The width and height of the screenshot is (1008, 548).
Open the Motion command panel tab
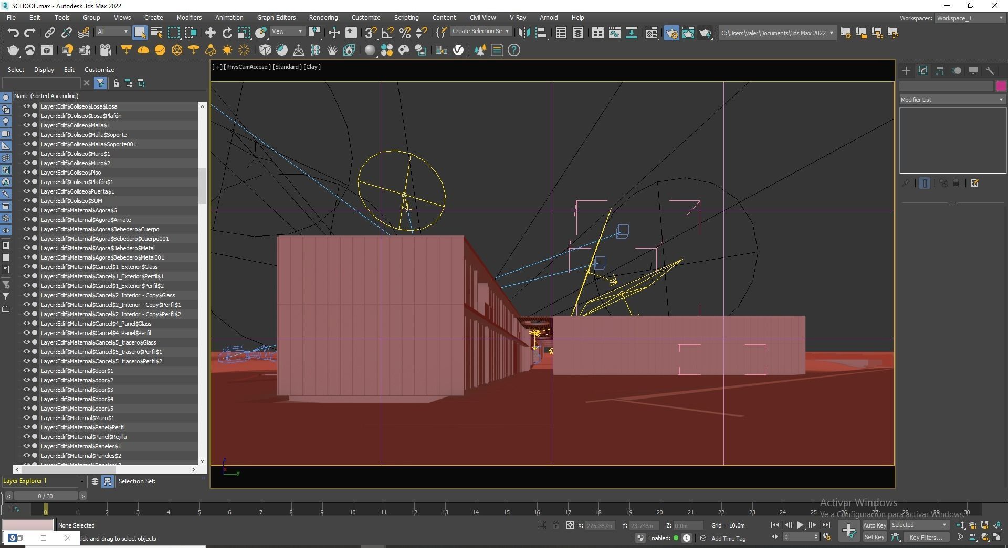point(957,71)
